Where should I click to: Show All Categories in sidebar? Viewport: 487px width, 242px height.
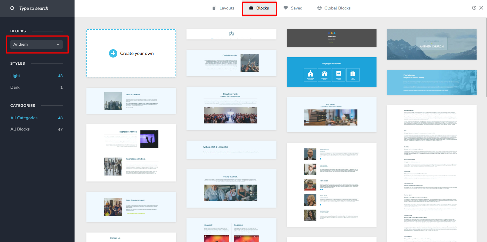pos(24,118)
